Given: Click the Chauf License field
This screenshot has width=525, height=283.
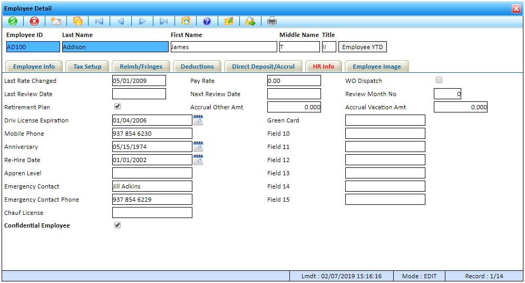Looking at the screenshot, I should pos(152,213).
